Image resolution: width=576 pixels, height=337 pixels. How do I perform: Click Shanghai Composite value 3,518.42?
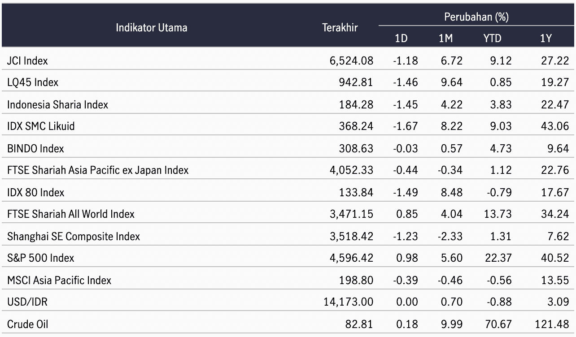[x=351, y=236]
